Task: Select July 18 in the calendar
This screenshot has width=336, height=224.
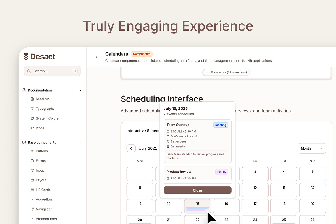Action: click(x=284, y=206)
